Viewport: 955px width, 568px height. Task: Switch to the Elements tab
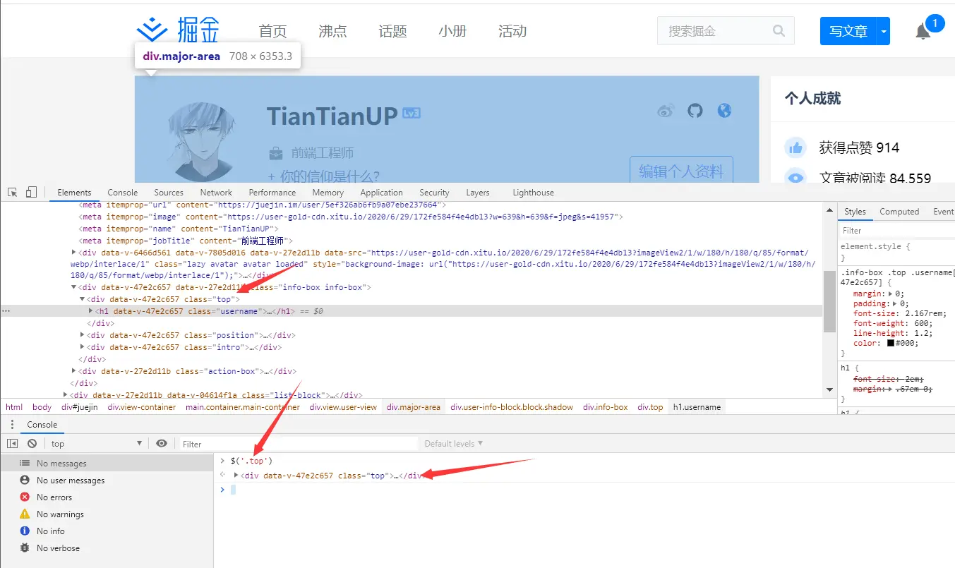point(74,192)
